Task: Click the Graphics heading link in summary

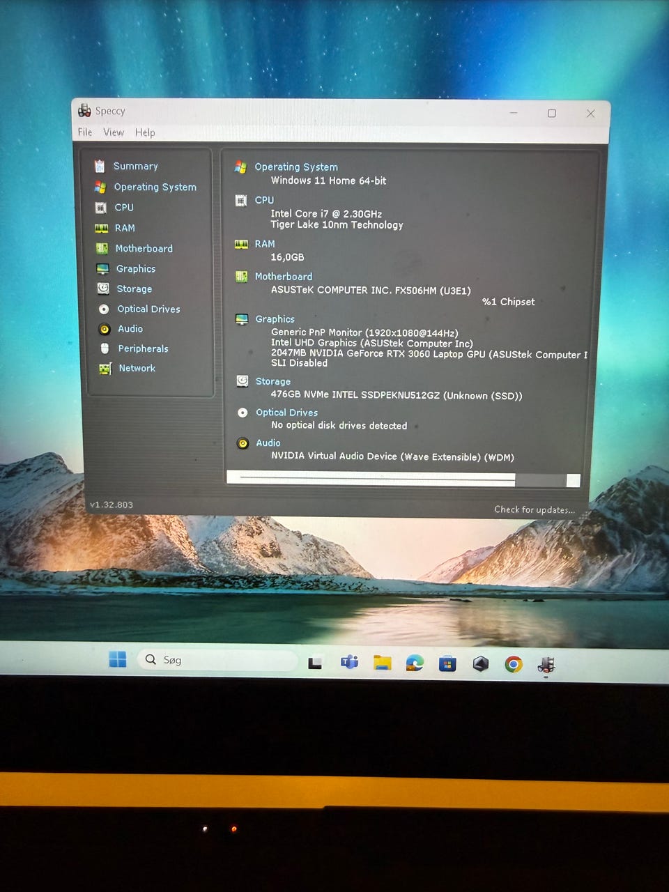Action: pos(275,319)
